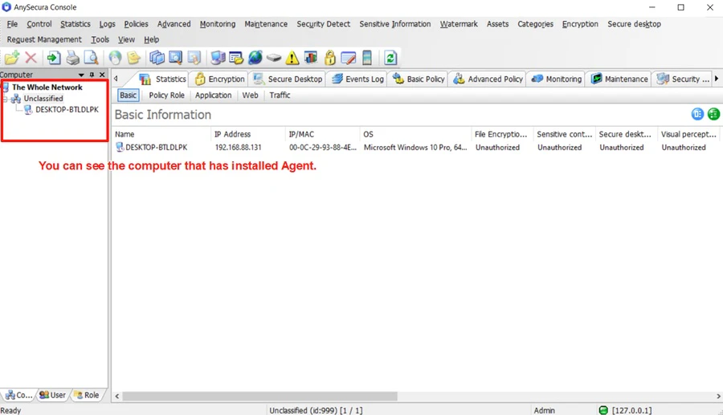Click the green refresh arrows icon

pos(390,58)
